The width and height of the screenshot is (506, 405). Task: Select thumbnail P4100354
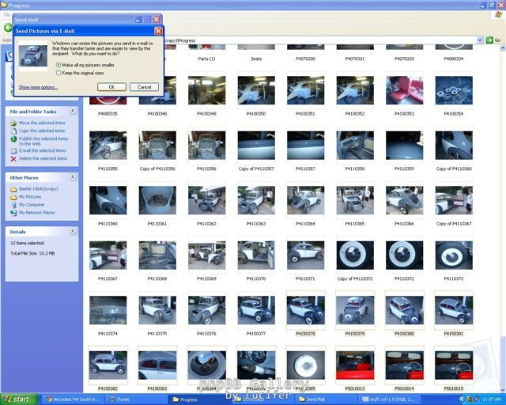pyautogui.click(x=454, y=90)
